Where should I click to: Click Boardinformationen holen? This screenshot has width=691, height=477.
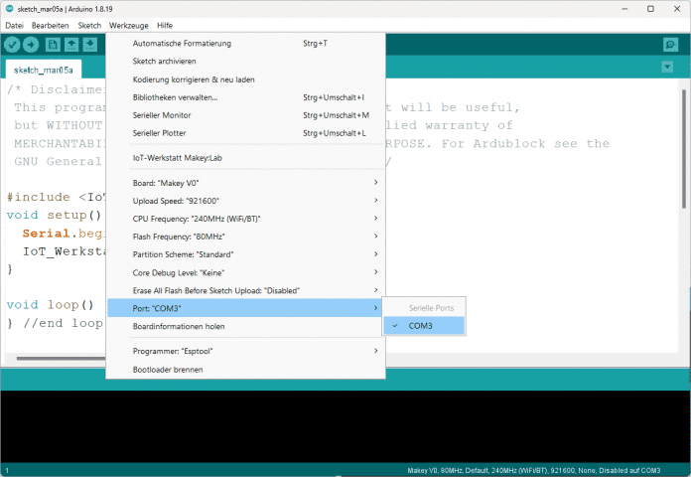(179, 326)
